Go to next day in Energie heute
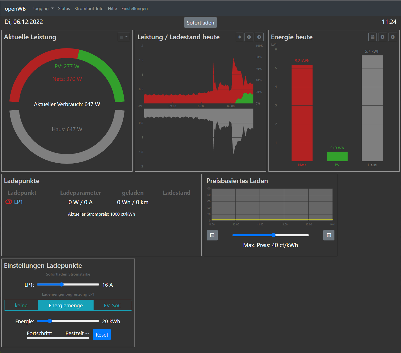The height and width of the screenshot is (353, 401). click(392, 37)
